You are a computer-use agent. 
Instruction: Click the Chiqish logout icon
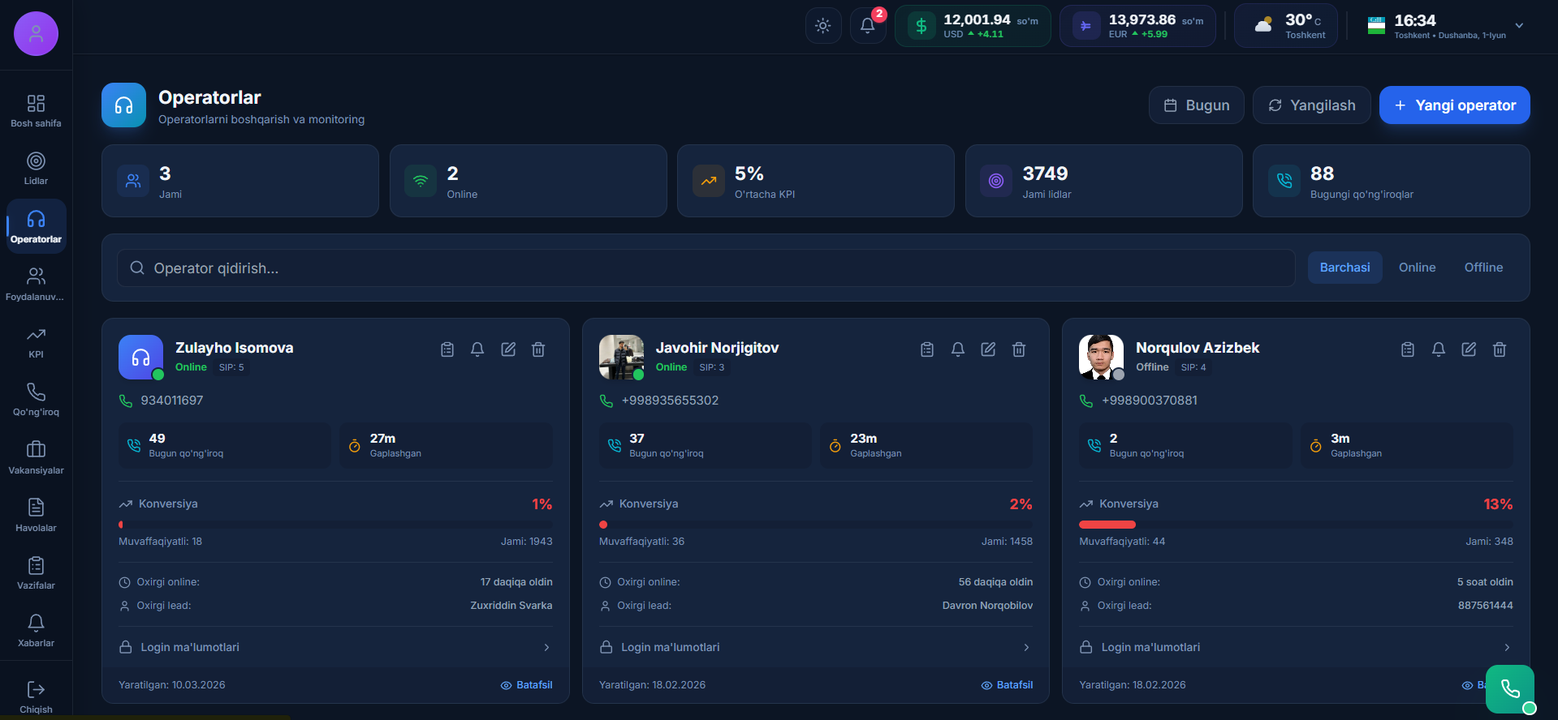pos(36,690)
